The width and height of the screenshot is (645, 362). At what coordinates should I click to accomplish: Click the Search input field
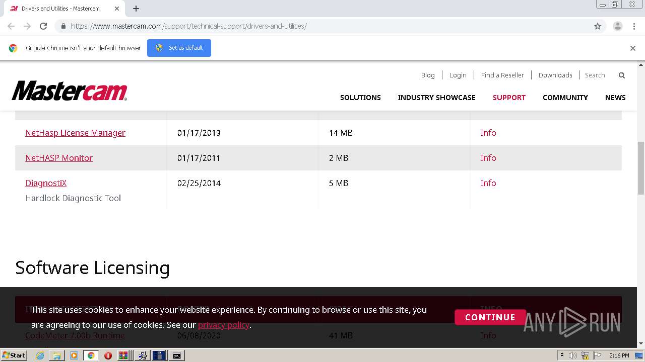[599, 75]
